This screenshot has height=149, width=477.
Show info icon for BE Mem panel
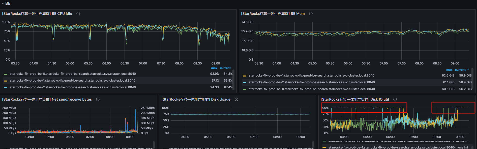[311, 14]
